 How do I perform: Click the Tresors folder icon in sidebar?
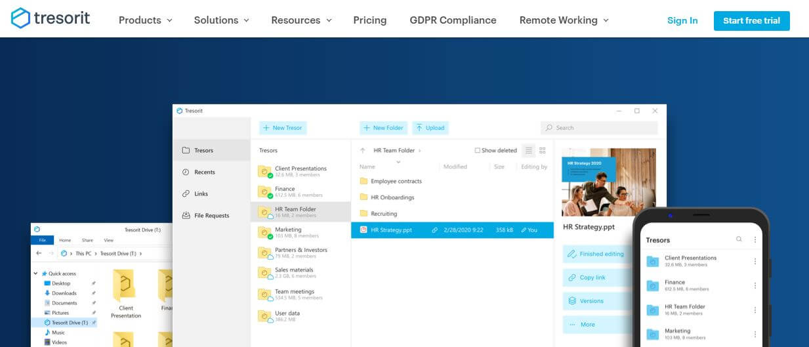click(186, 150)
